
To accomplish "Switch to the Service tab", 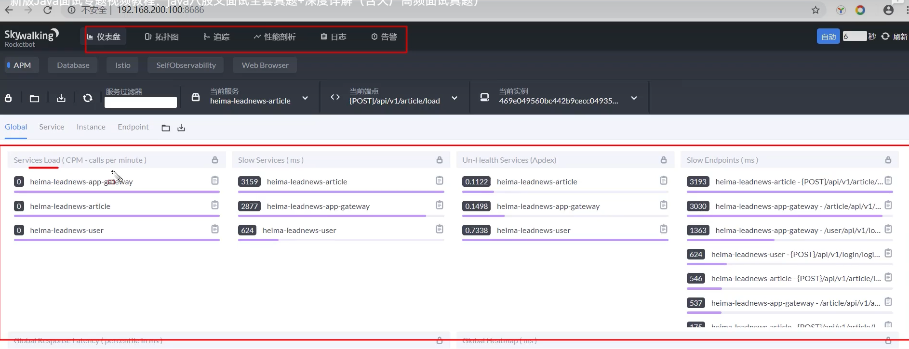I will coord(52,127).
